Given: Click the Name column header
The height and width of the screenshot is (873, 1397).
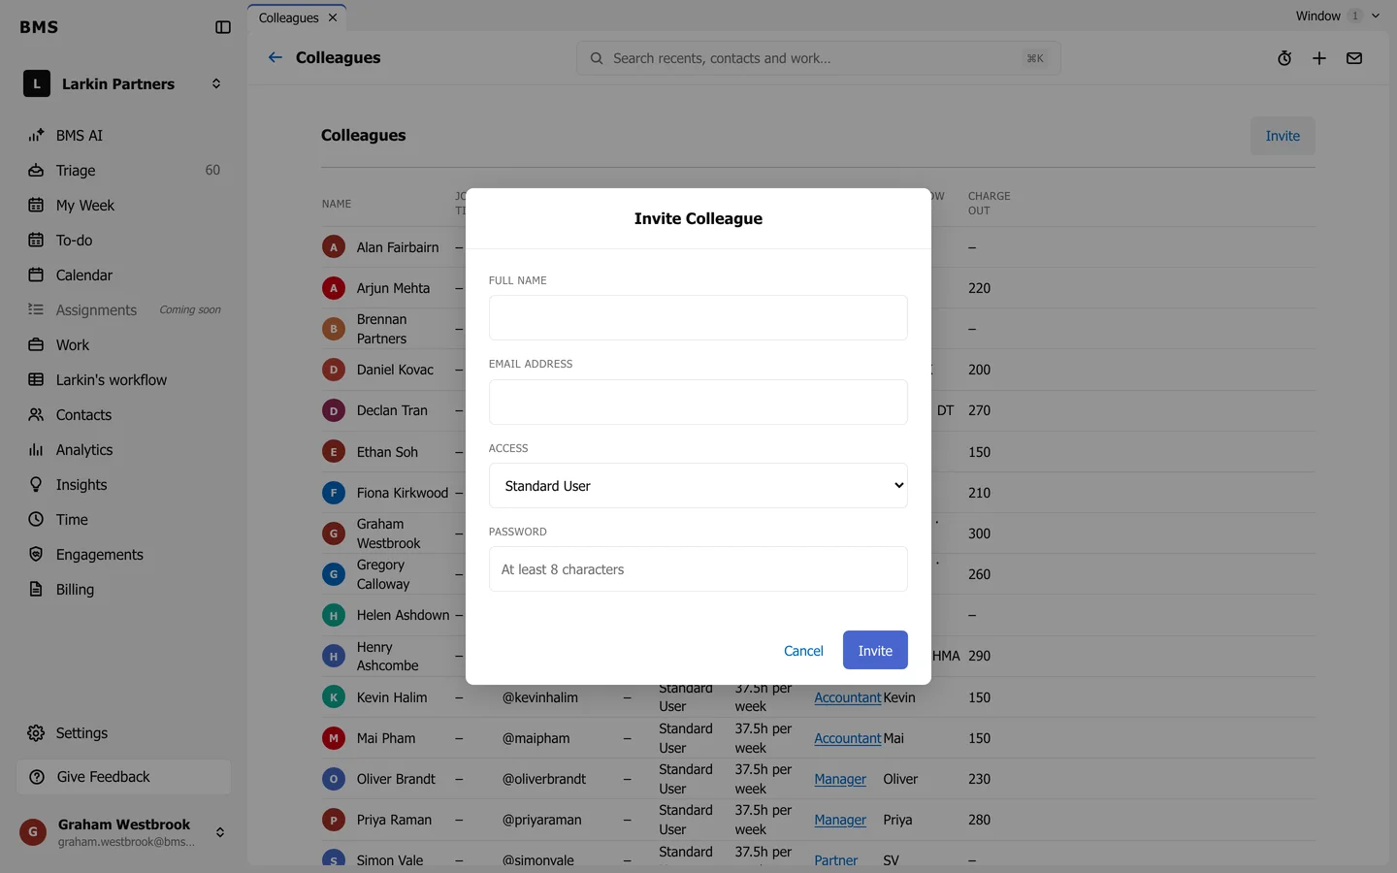Looking at the screenshot, I should point(337,204).
